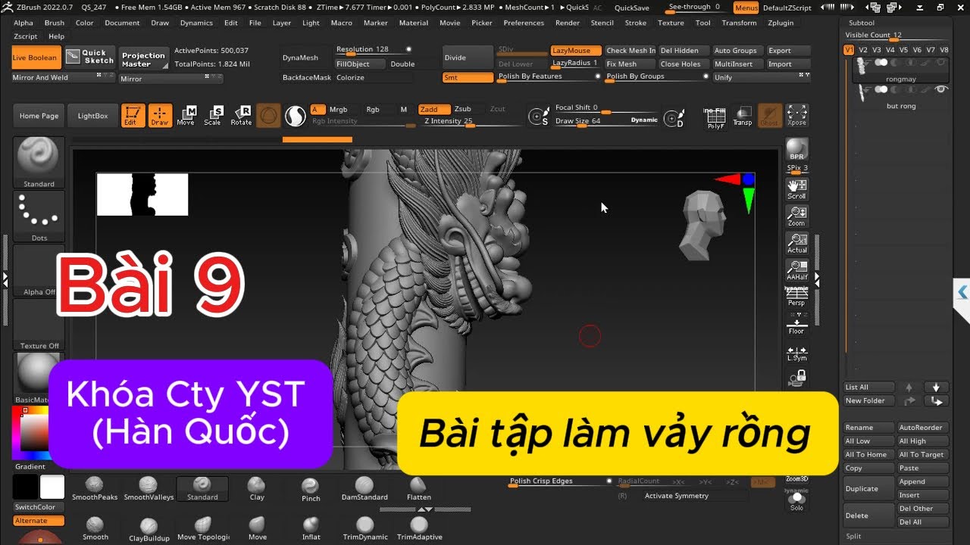Screen dimensions: 970x545
Task: Click the Divide button
Action: tap(468, 58)
